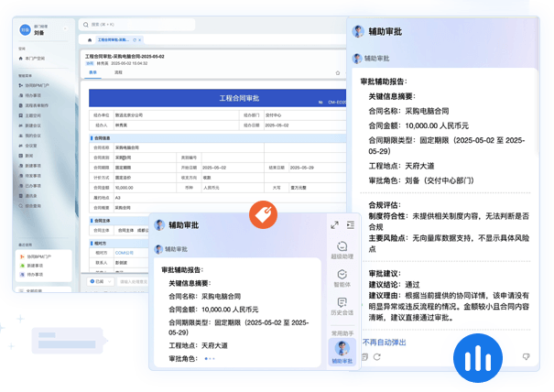The width and height of the screenshot is (554, 392).
Task: Expand the user 刘备 account dropdown arrow
Action: coord(65,28)
